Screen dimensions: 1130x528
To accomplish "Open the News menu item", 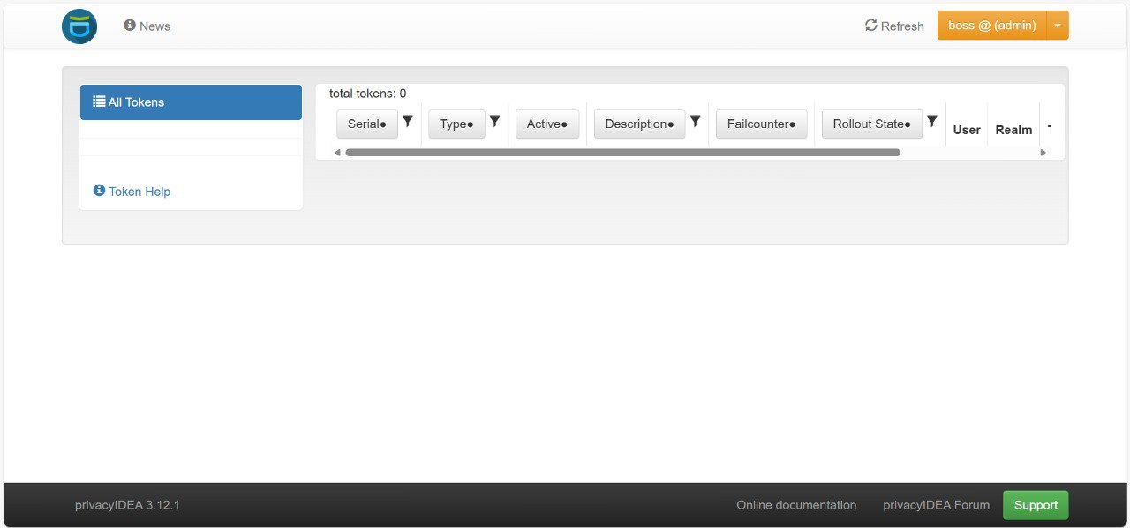I will click(x=147, y=26).
